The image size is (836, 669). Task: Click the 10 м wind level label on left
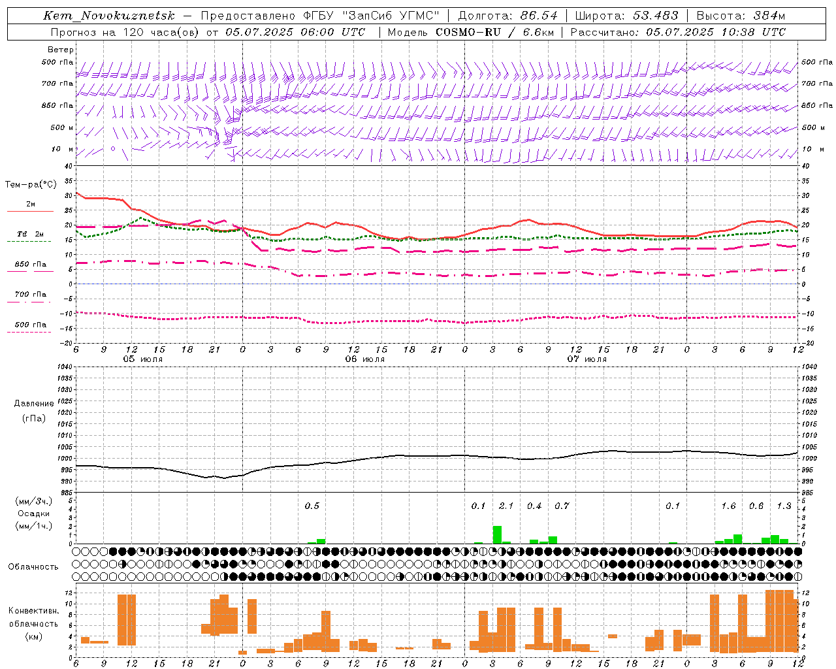[62, 149]
